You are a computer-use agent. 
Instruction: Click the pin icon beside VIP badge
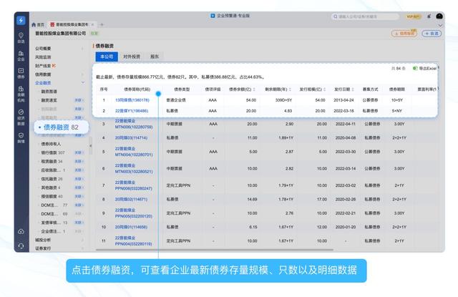point(429,16)
